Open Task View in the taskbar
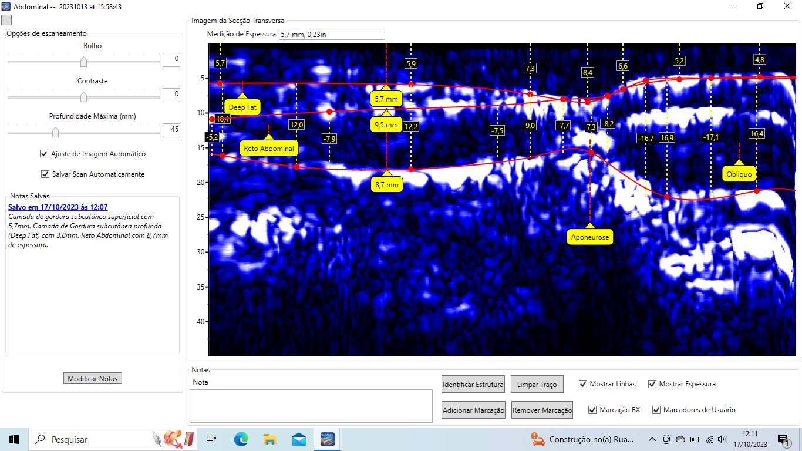This screenshot has width=802, height=451. coord(211,439)
